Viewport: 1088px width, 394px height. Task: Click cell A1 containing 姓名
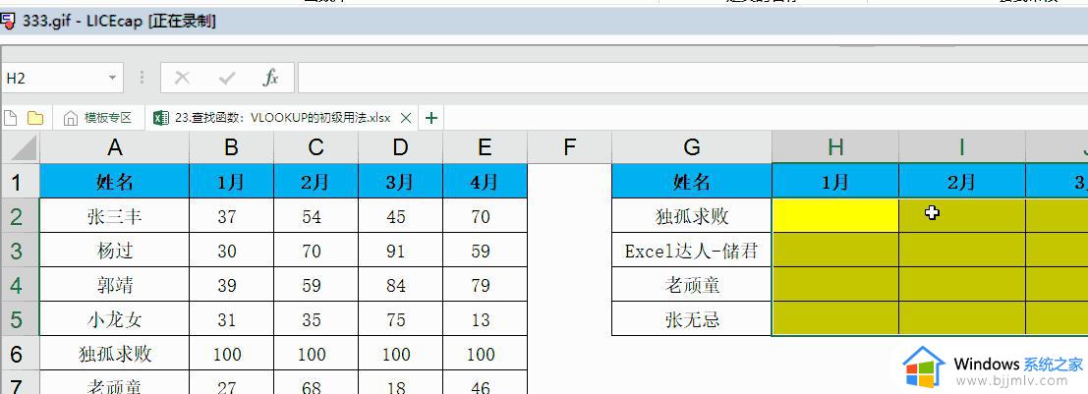pyautogui.click(x=114, y=181)
